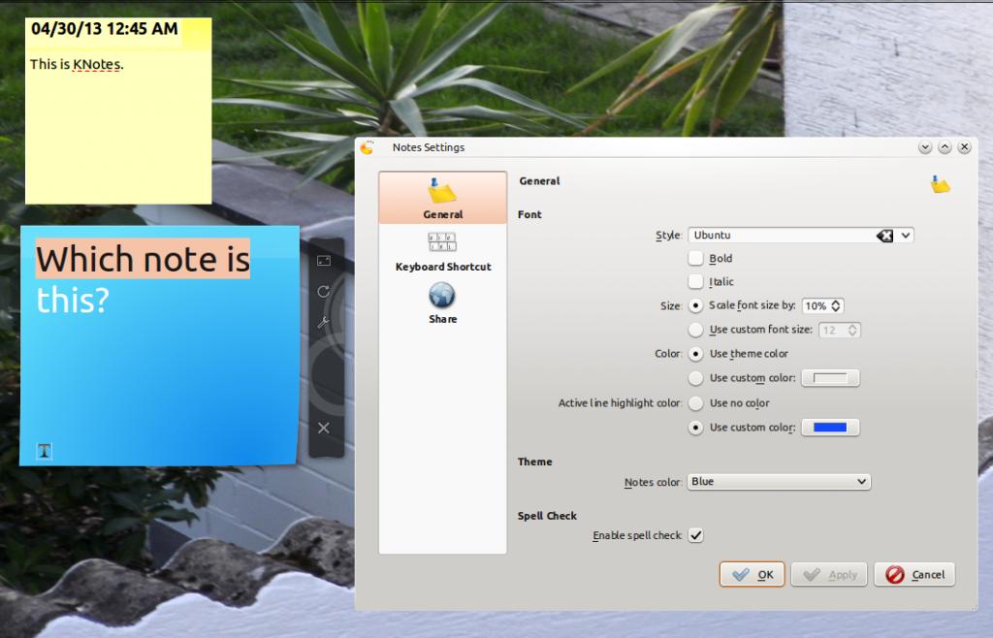Remove the blue note with the X icon
The image size is (993, 638).
(x=324, y=428)
